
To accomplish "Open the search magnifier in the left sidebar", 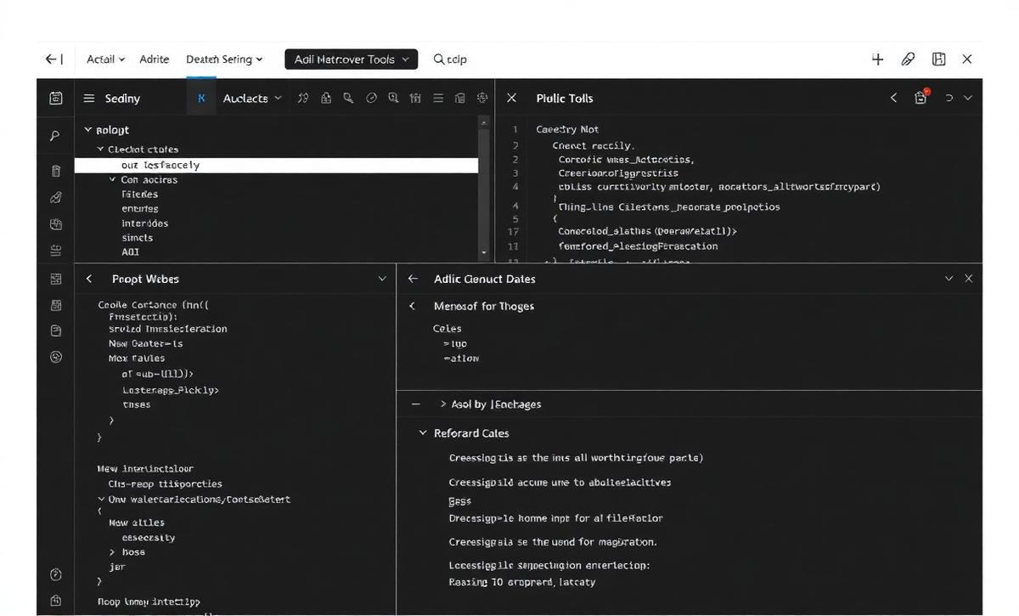I will [55, 136].
